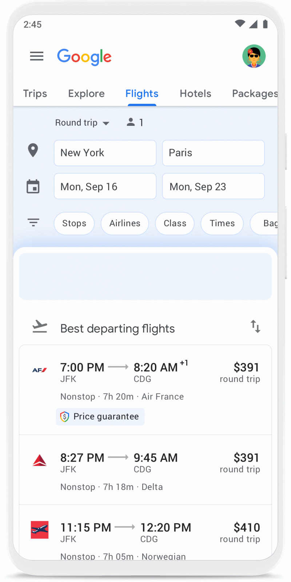Sort flights using the sort arrows icon

[255, 327]
